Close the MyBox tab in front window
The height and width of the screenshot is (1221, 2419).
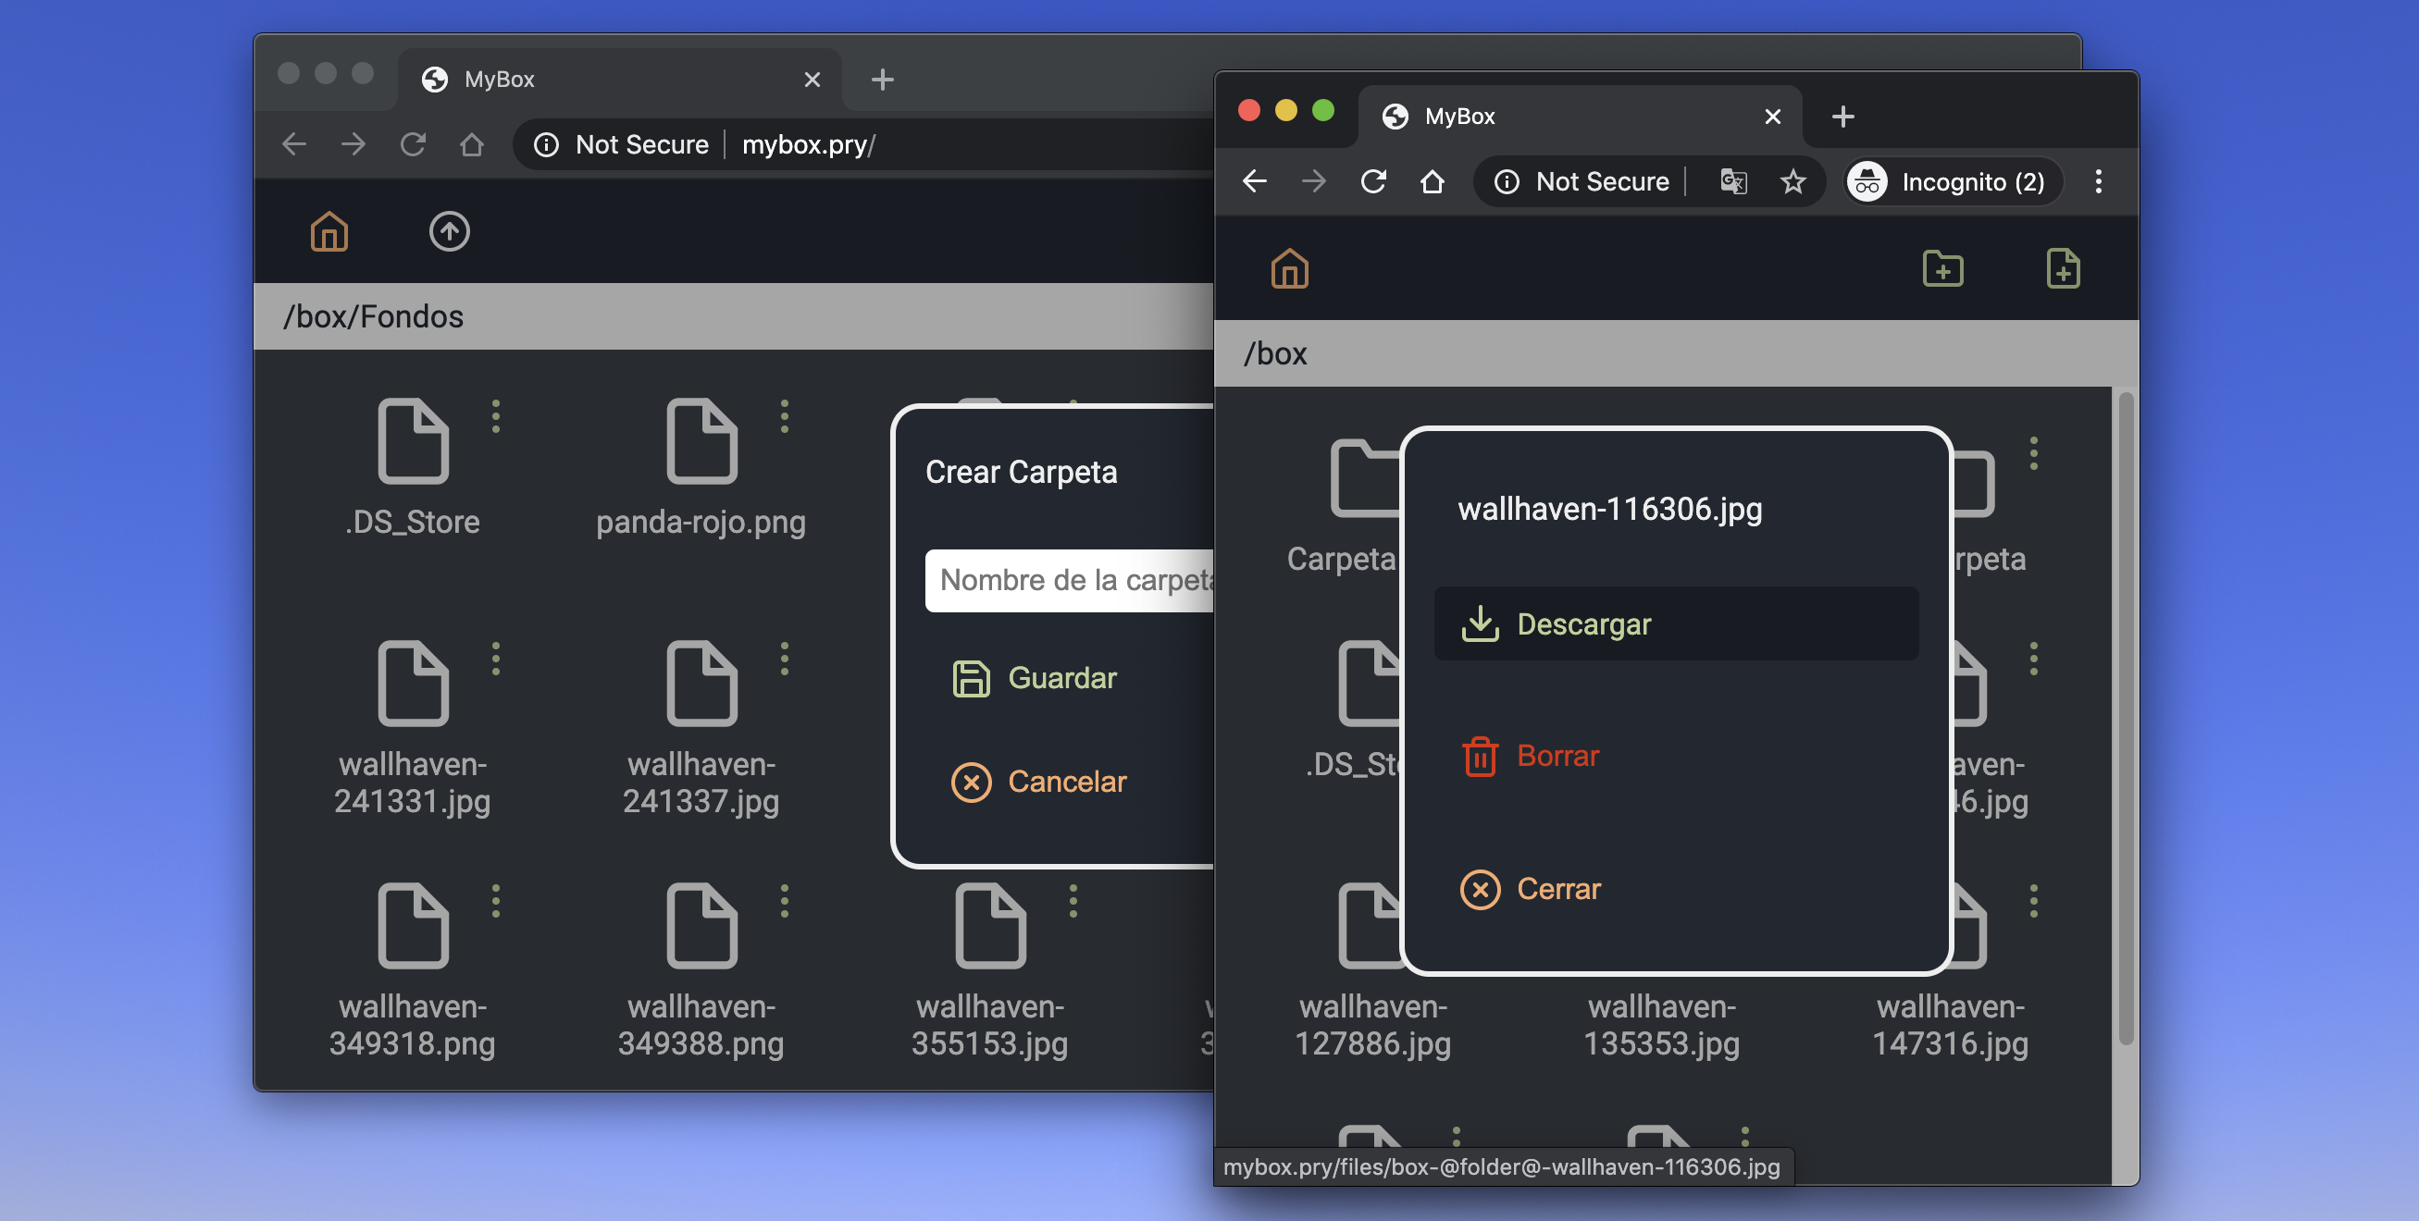[1772, 116]
